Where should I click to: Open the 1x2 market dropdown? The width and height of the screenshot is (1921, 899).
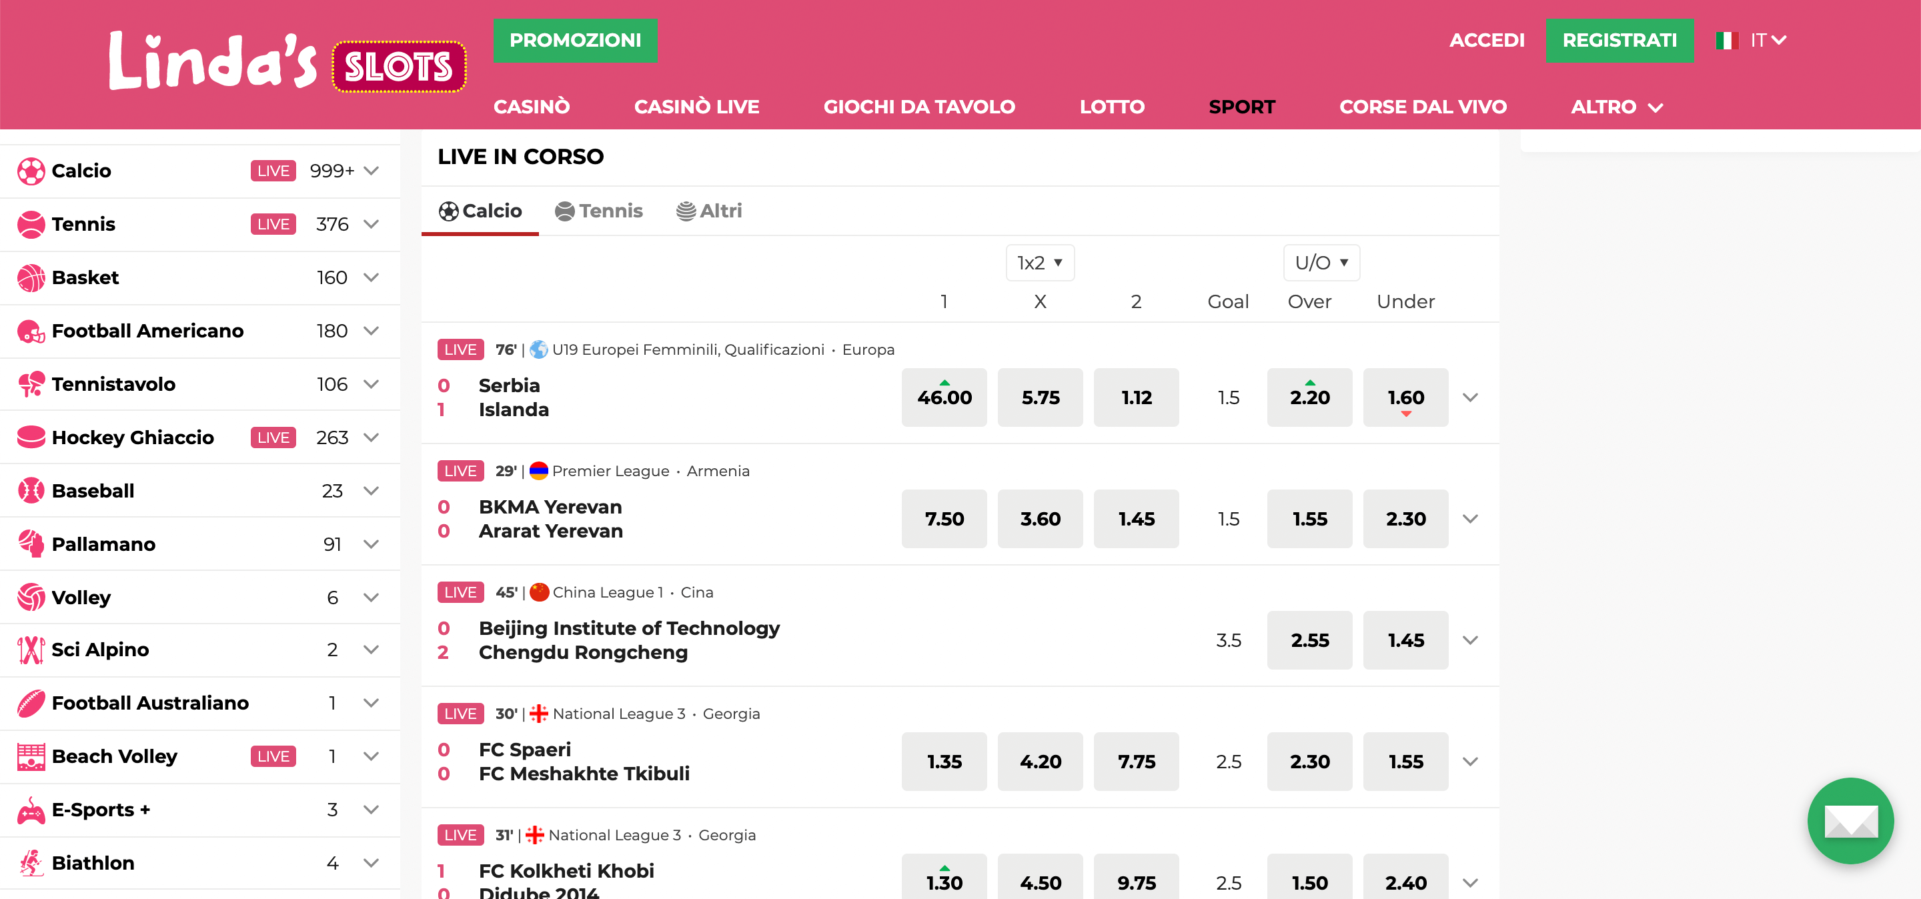(x=1040, y=263)
